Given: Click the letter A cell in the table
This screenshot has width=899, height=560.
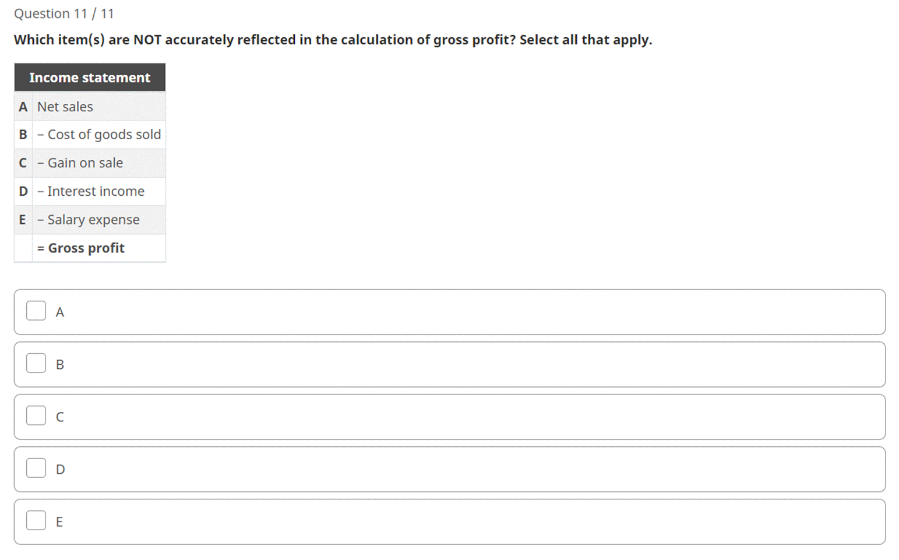Looking at the screenshot, I should click(x=23, y=107).
